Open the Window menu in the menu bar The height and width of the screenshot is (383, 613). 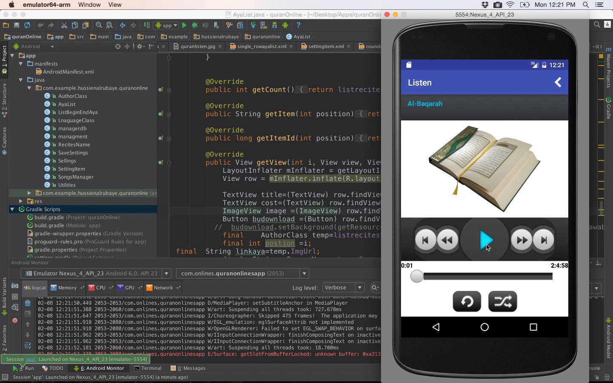click(x=89, y=5)
